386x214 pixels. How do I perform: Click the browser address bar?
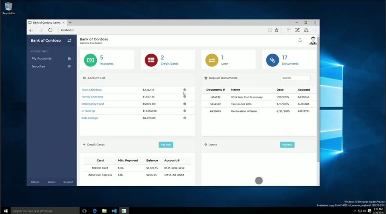(163, 30)
